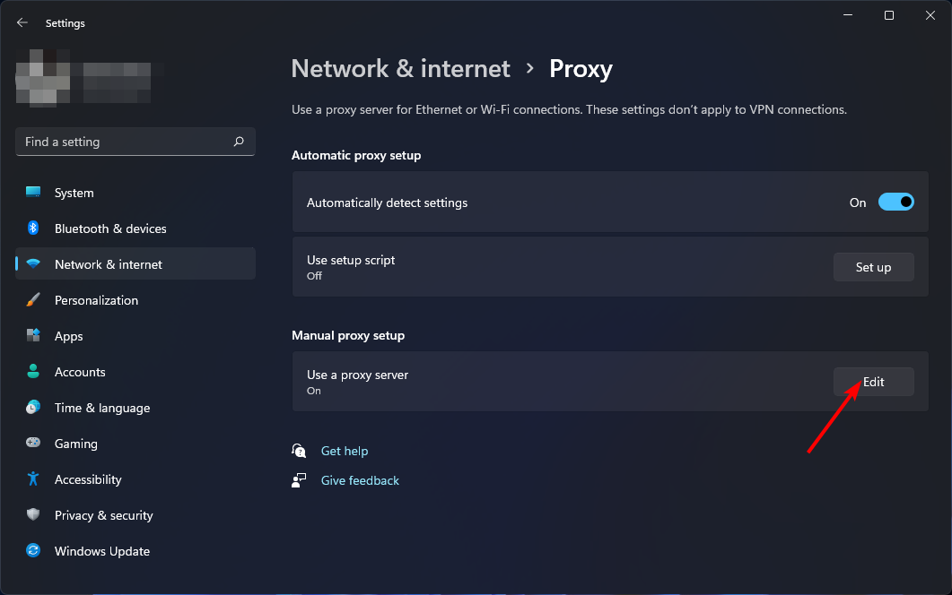Click the System monitor icon in sidebar
952x595 pixels.
[33, 193]
